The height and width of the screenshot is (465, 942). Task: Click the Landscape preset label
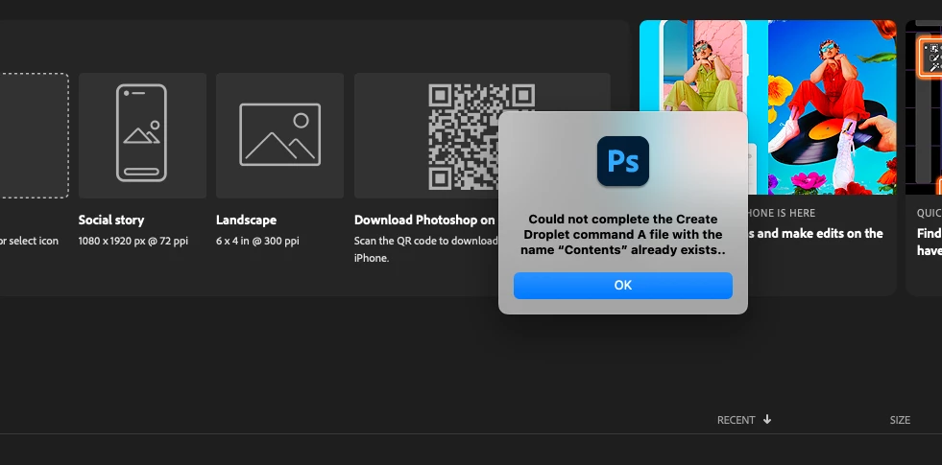tap(247, 221)
